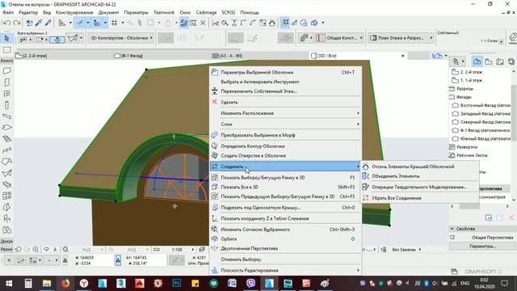This screenshot has height=291, width=517.
Task: Open Общая Конст... structure dropdown
Action: click(339, 38)
